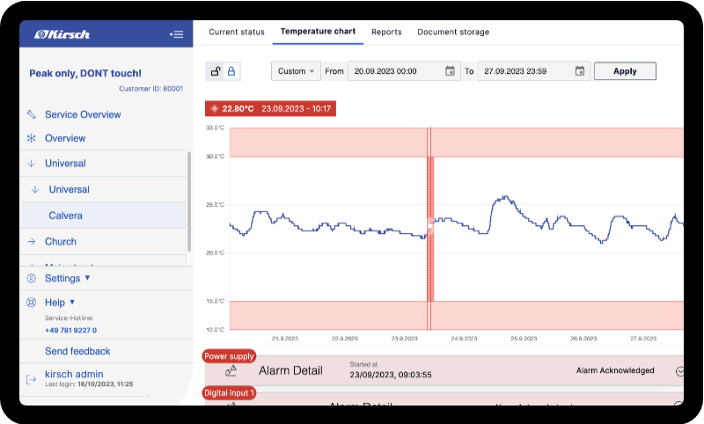
Task: Click the Power supply alarm warning icon
Action: (231, 370)
